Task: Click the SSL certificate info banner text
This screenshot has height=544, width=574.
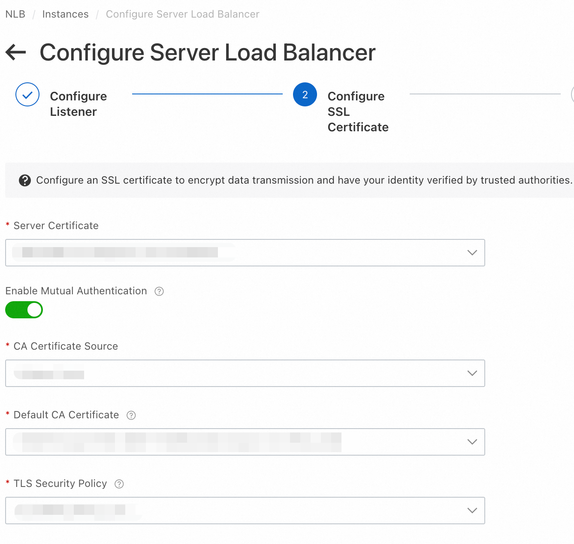Action: [304, 180]
